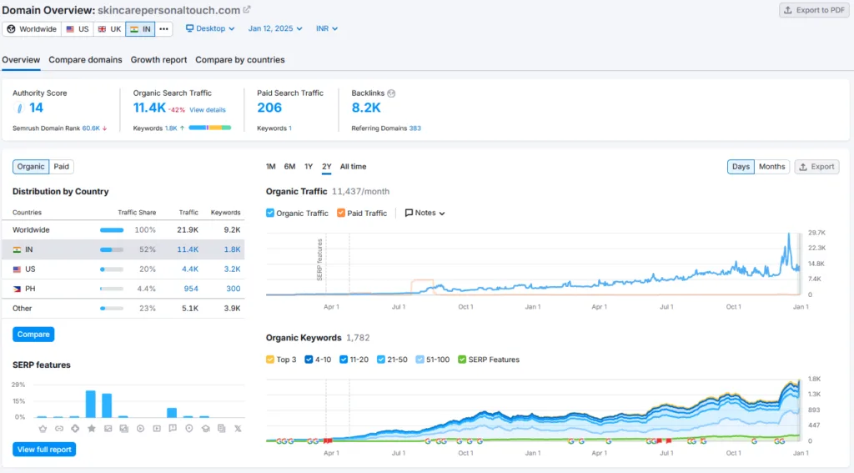
Task: Click the three-dots more countries button
Action: (x=163, y=29)
